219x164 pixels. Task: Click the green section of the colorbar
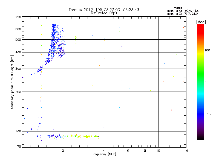click(200, 74)
